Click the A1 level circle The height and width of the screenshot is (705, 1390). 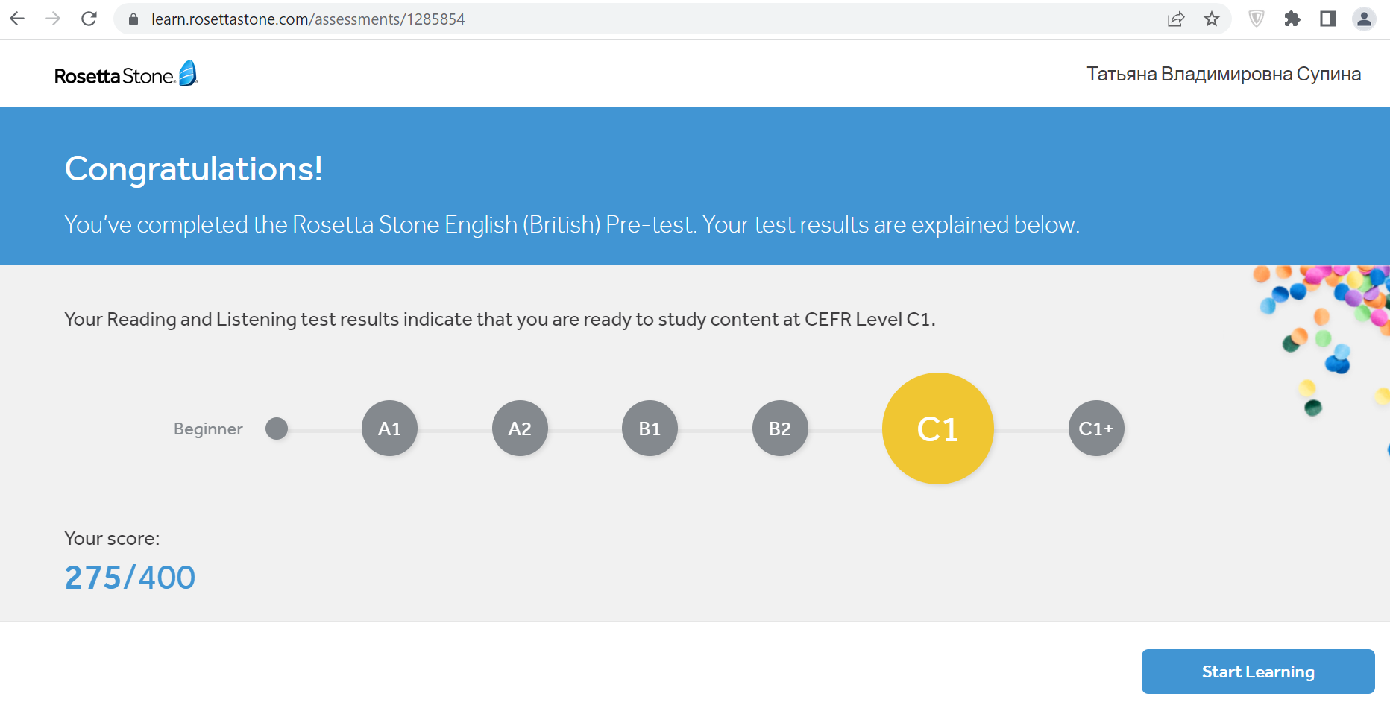click(389, 429)
